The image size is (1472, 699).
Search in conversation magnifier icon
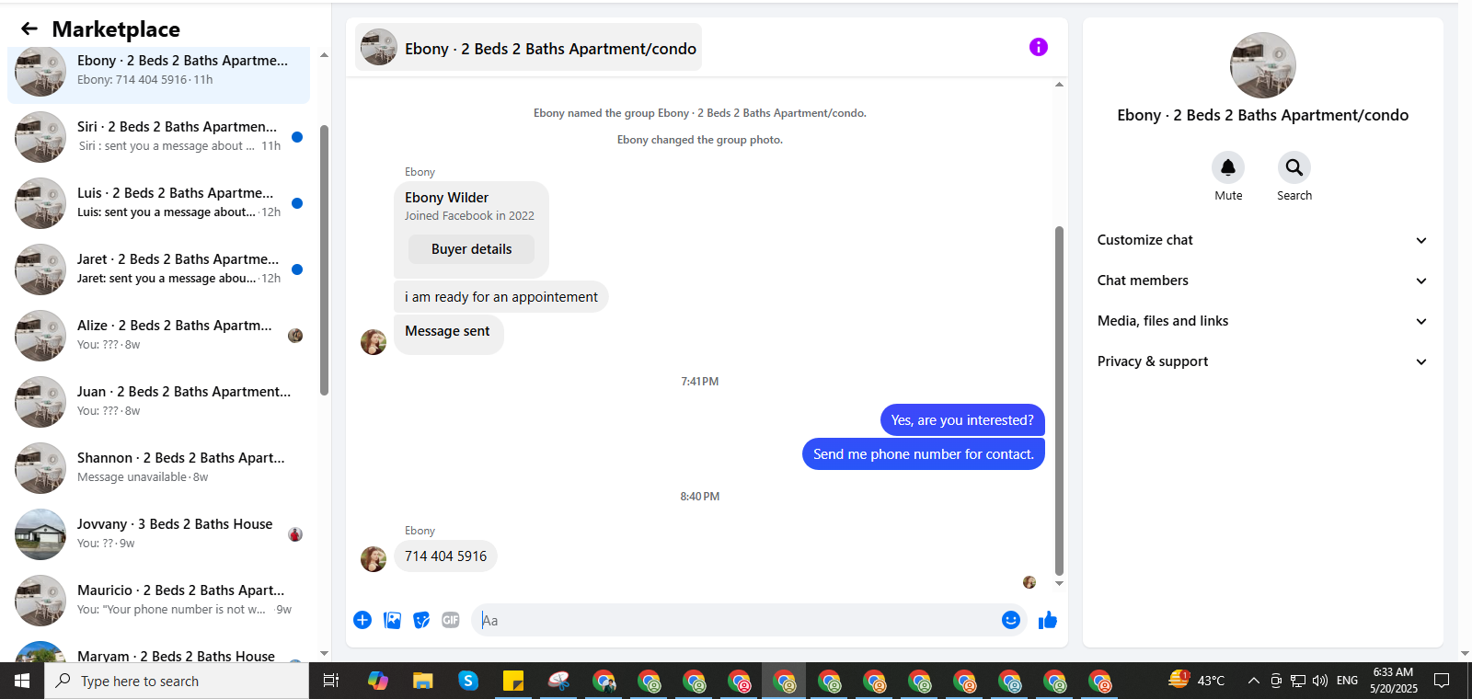[1294, 167]
